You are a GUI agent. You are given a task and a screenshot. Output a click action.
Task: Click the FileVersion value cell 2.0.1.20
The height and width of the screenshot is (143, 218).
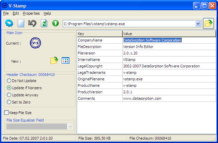click(169, 53)
